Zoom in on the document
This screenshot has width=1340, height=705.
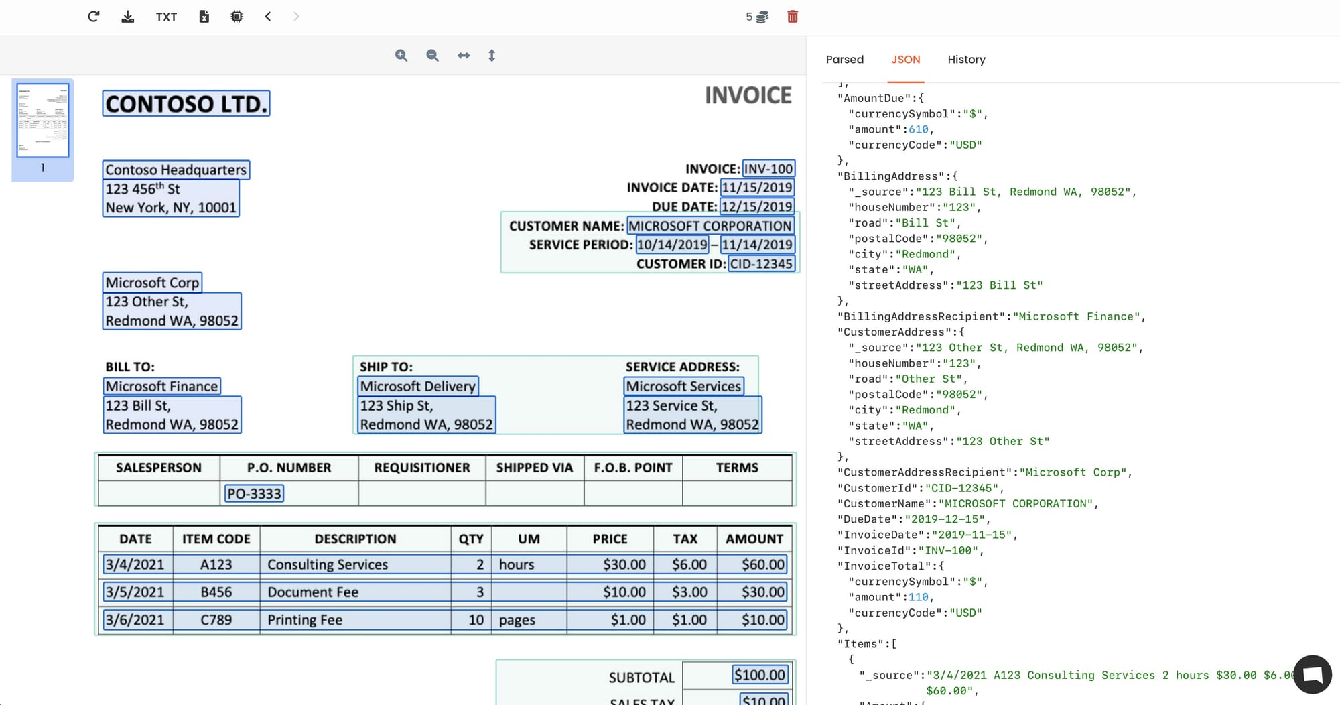(401, 56)
